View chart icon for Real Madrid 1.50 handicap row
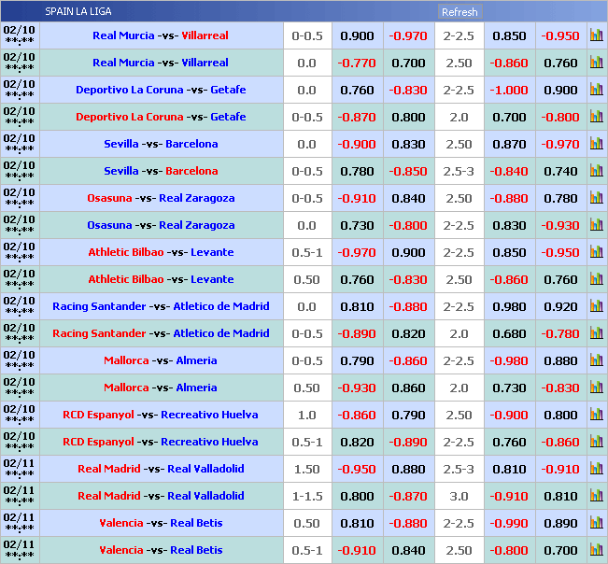This screenshot has width=608, height=564. tap(596, 469)
